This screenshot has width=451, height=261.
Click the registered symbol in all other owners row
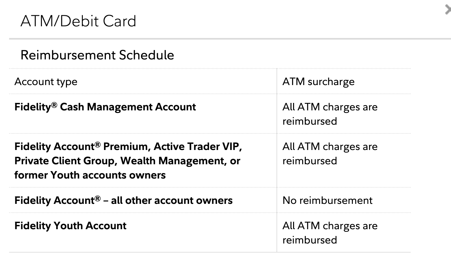97,198
